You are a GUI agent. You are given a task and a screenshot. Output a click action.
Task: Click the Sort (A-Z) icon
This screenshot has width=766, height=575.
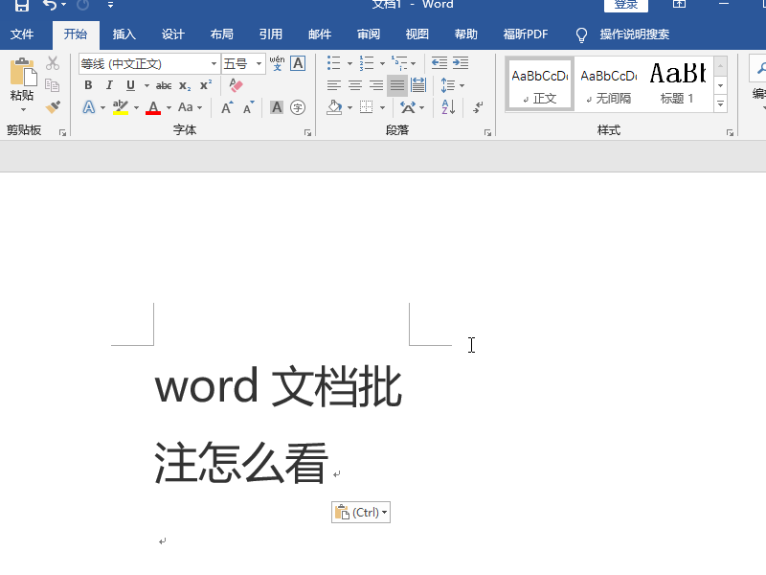(447, 107)
